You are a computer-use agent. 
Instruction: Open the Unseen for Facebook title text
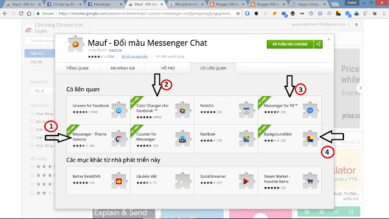click(91, 105)
